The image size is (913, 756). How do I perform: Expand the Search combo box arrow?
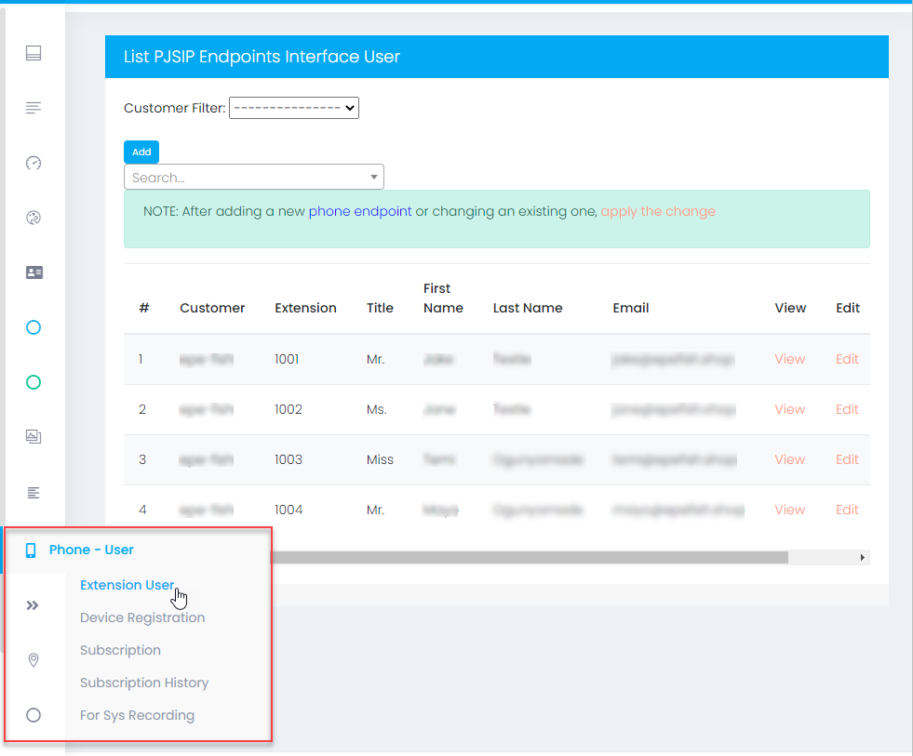click(373, 177)
